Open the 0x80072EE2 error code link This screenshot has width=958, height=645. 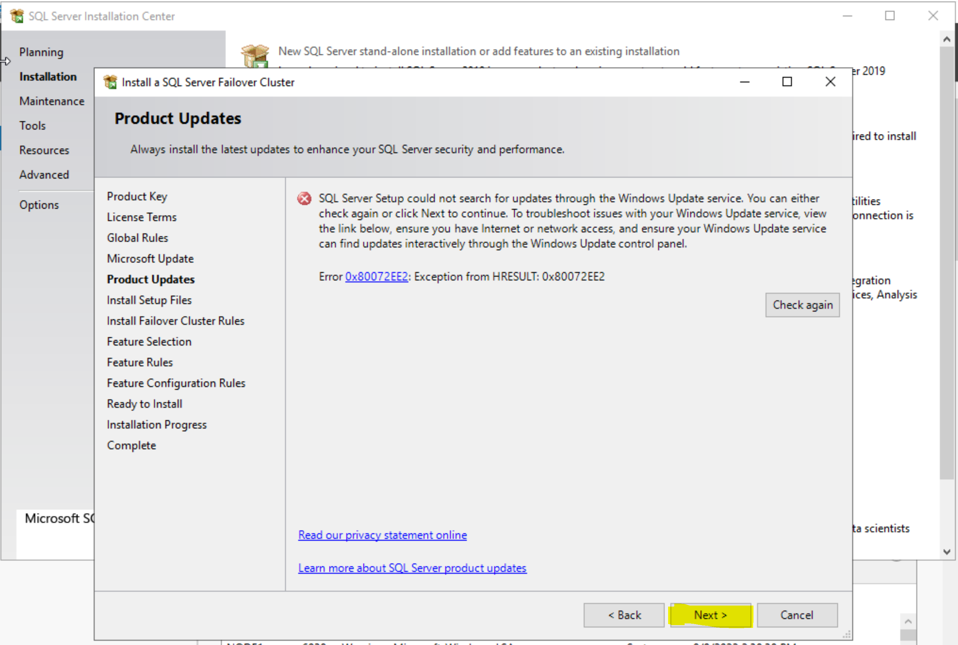377,276
